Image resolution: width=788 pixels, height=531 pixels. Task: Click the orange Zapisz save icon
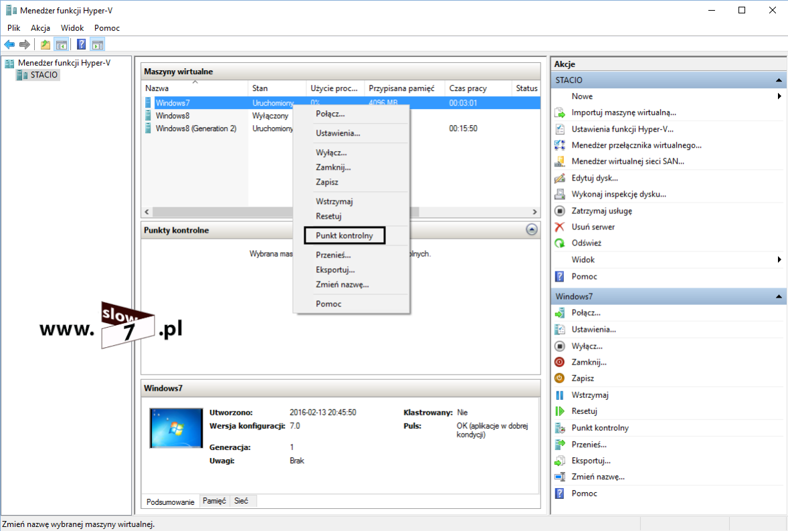click(559, 379)
